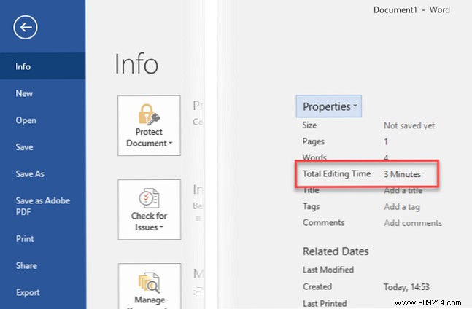The height and width of the screenshot is (309, 472).
Task: Click the Document1 - Word title
Action: click(411, 10)
